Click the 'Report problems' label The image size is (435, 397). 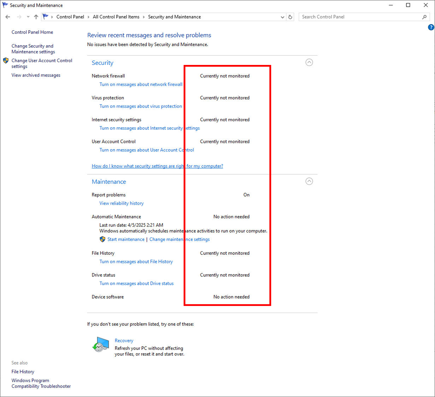[x=108, y=195]
